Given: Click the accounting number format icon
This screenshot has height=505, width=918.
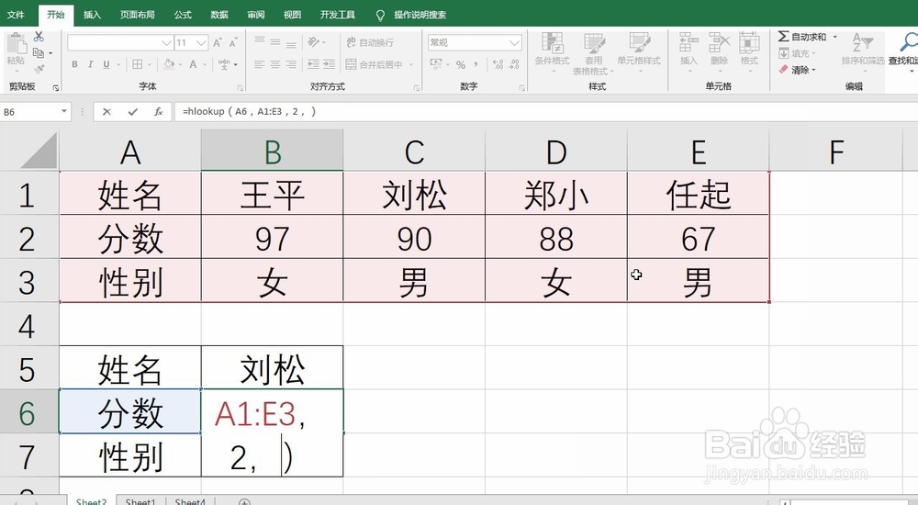Looking at the screenshot, I should [x=435, y=64].
